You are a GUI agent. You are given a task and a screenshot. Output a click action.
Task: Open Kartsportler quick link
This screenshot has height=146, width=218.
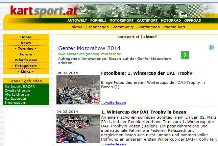click(x=16, y=98)
